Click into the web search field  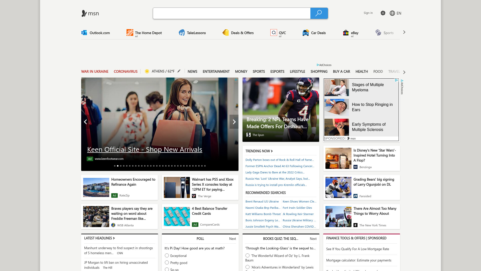(x=232, y=13)
